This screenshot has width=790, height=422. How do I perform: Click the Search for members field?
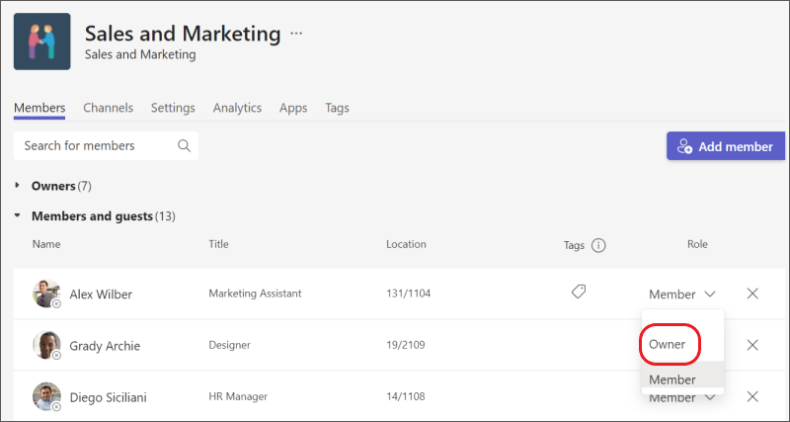(97, 146)
